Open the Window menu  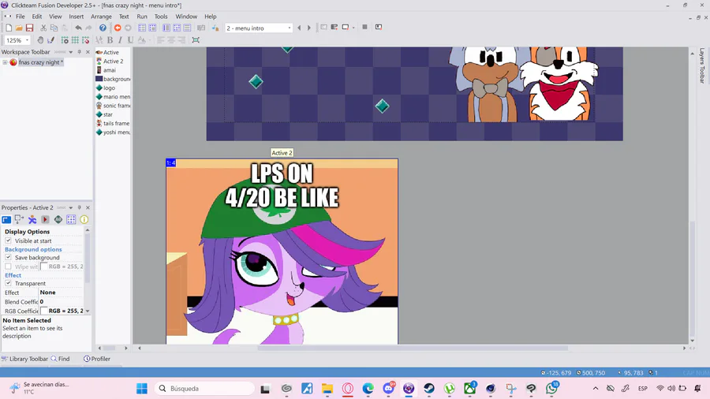(186, 17)
